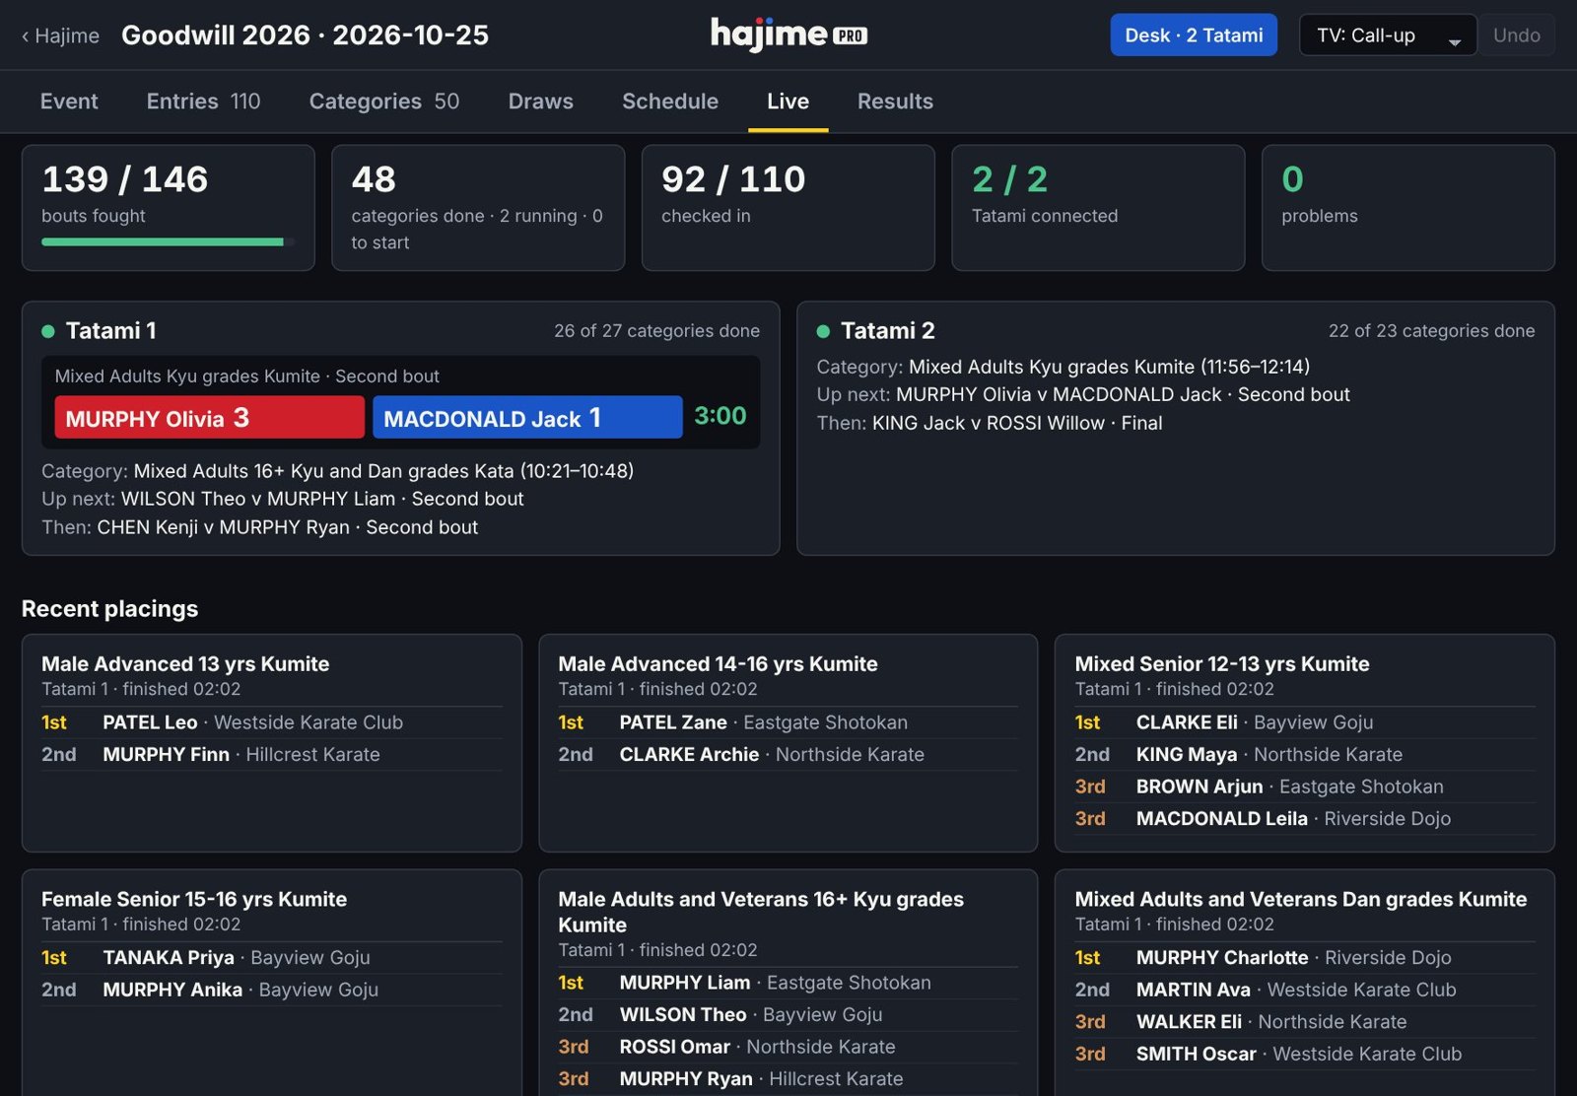1577x1096 pixels.
Task: Open the Entries tab
Action: [x=203, y=102]
